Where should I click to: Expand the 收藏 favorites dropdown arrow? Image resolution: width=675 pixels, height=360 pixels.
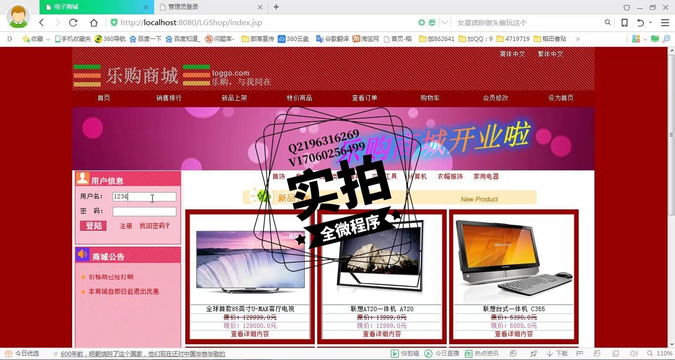(x=48, y=39)
